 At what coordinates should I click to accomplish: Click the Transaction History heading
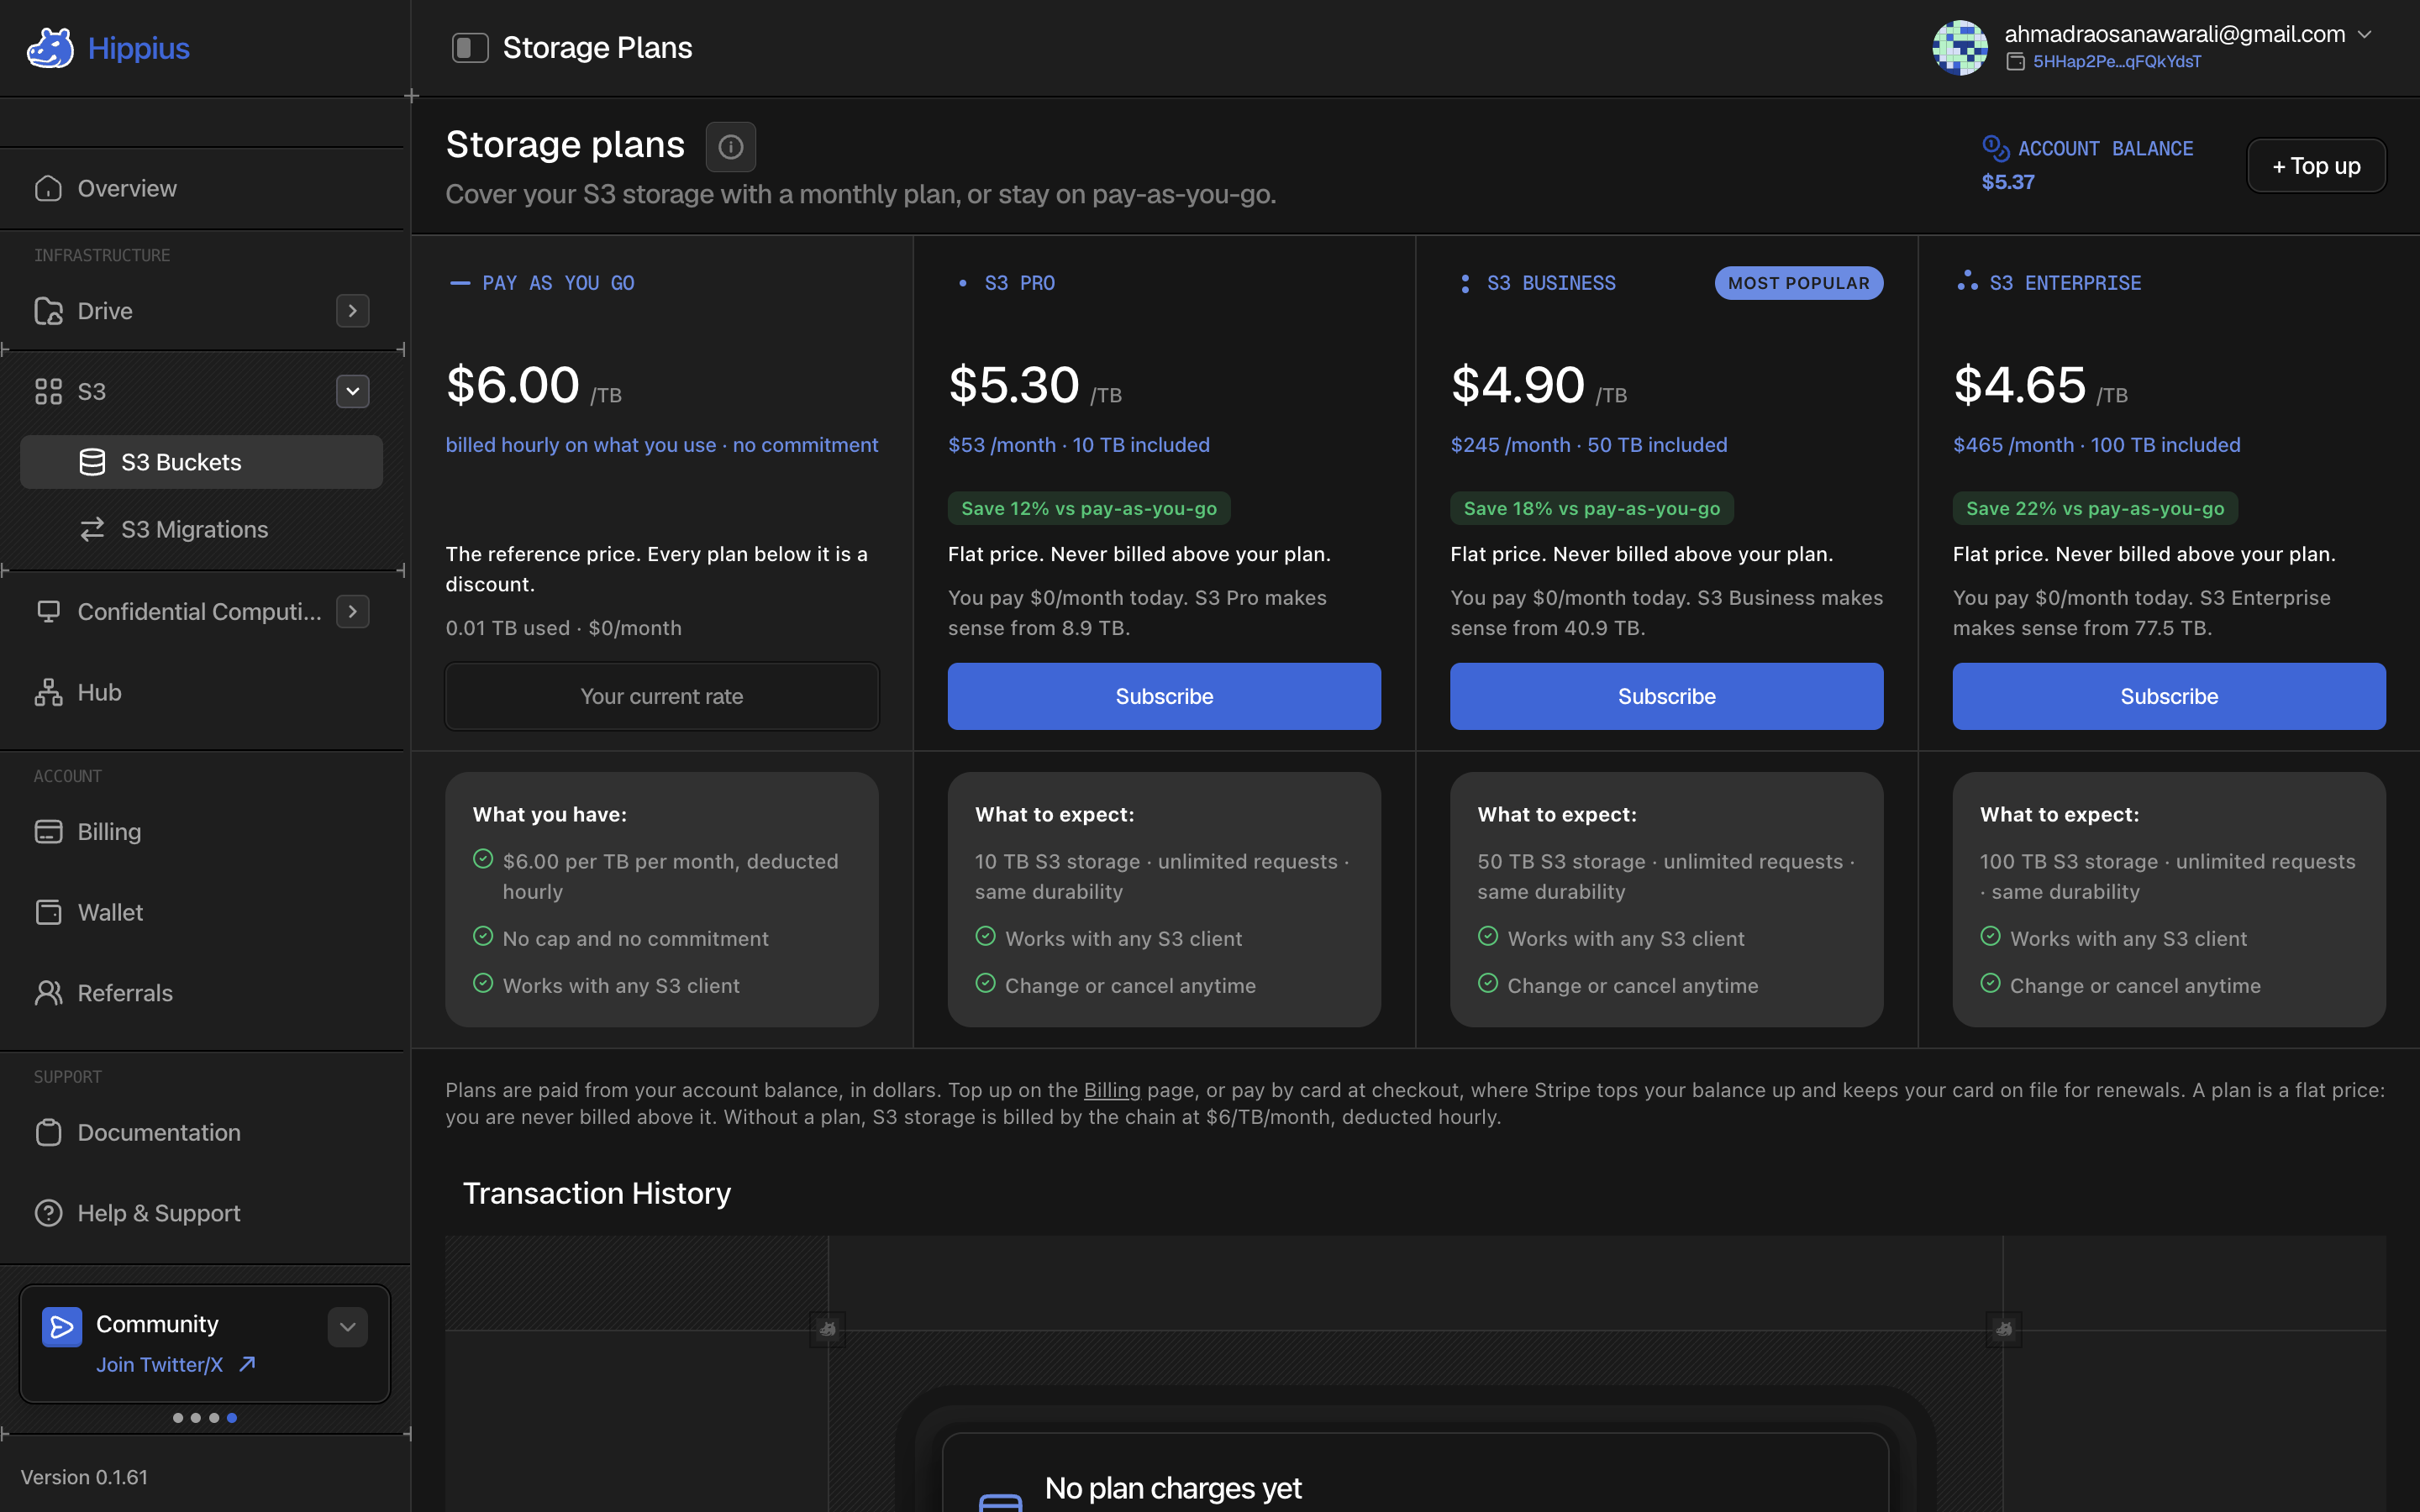coord(597,1193)
